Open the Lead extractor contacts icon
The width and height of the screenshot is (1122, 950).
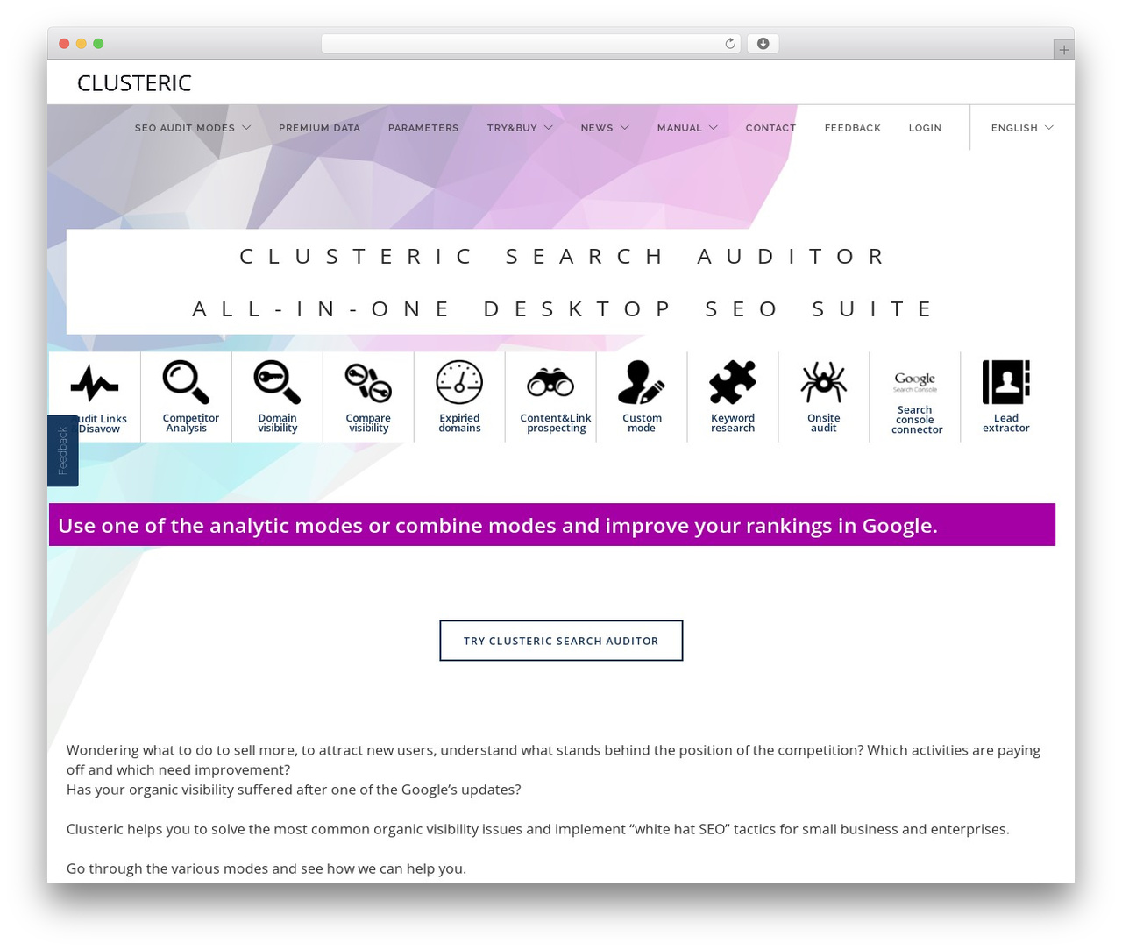pyautogui.click(x=1006, y=382)
